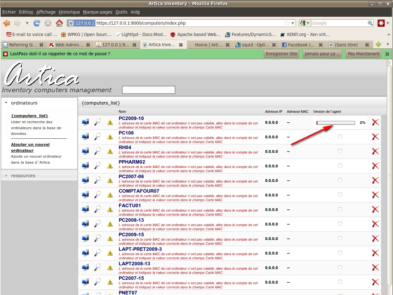This screenshot has width=393, height=295.
Task: Open the WPKG Open Source bookmark
Action: (86, 34)
